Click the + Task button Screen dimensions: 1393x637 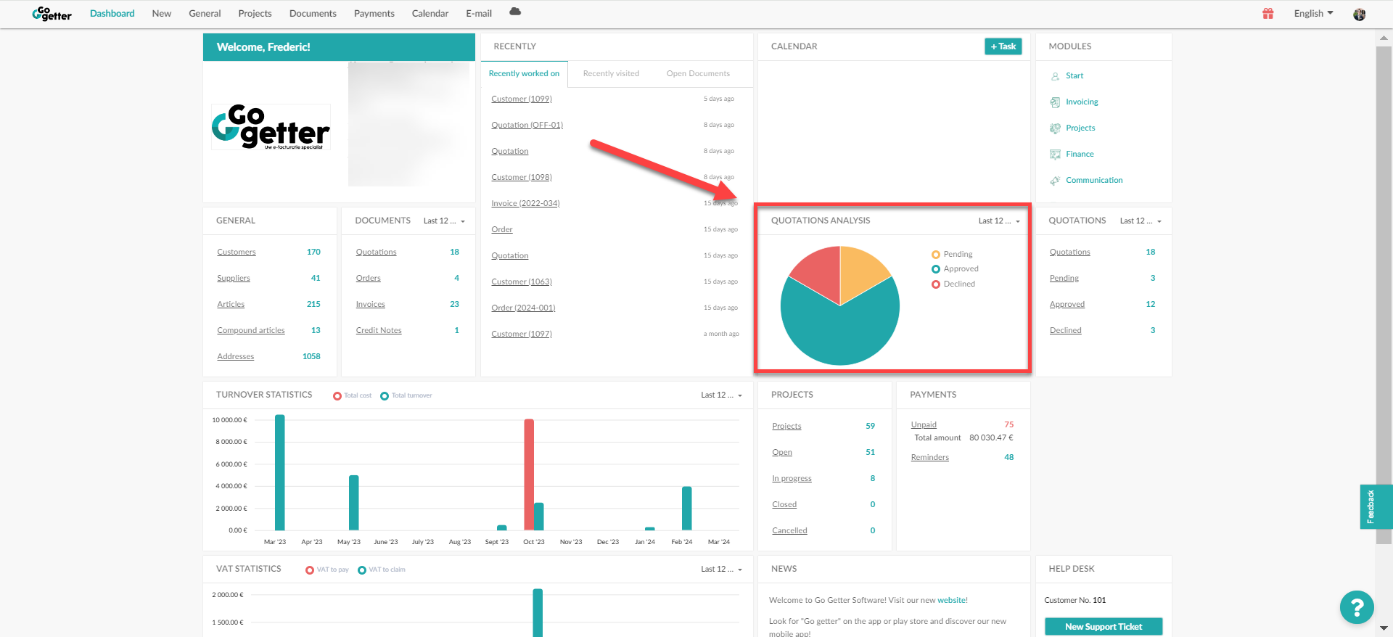pyautogui.click(x=1003, y=46)
